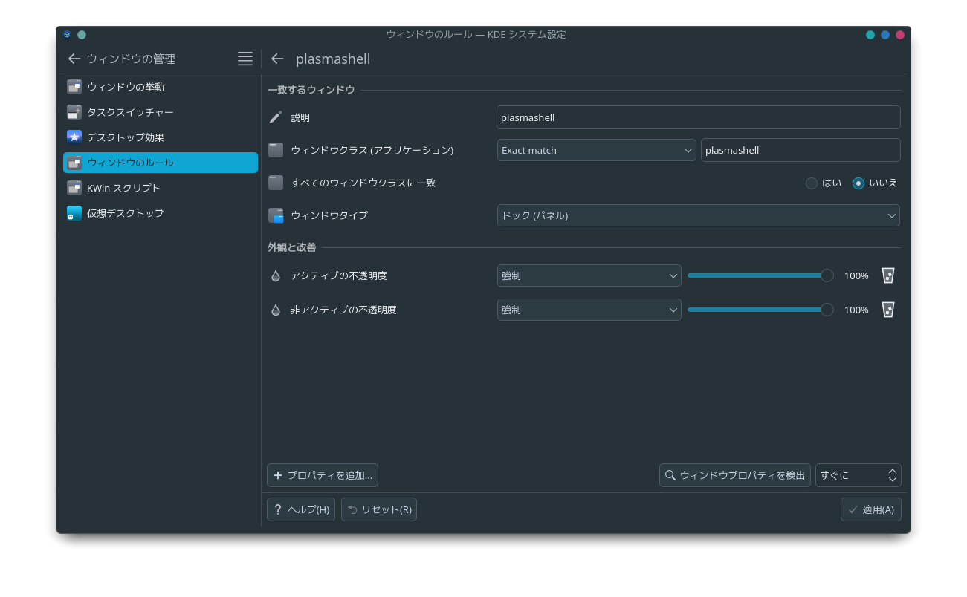This screenshot has width=967, height=597.
Task: Click the 適用(A) button
Action: pyautogui.click(x=871, y=509)
